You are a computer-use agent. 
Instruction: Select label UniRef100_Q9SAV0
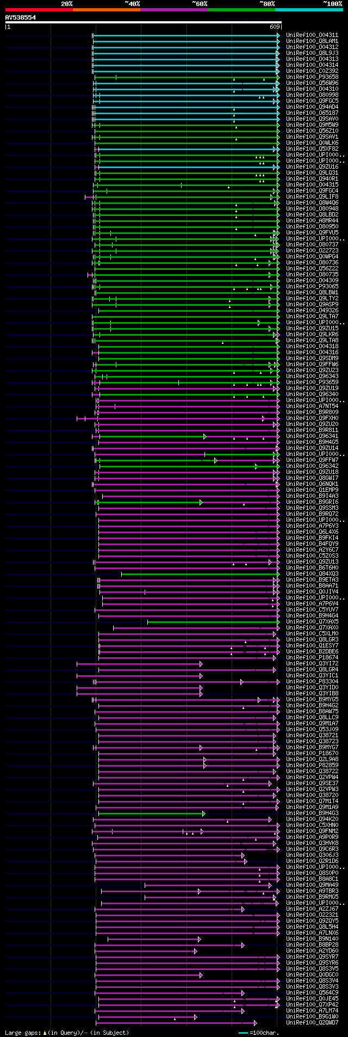click(312, 119)
